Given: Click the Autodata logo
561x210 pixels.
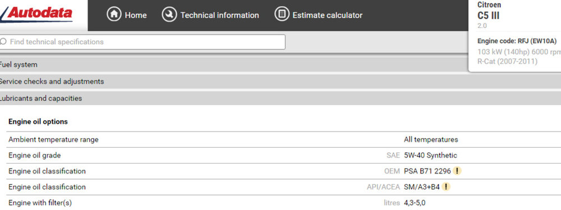Looking at the screenshot, I should [x=37, y=14].
